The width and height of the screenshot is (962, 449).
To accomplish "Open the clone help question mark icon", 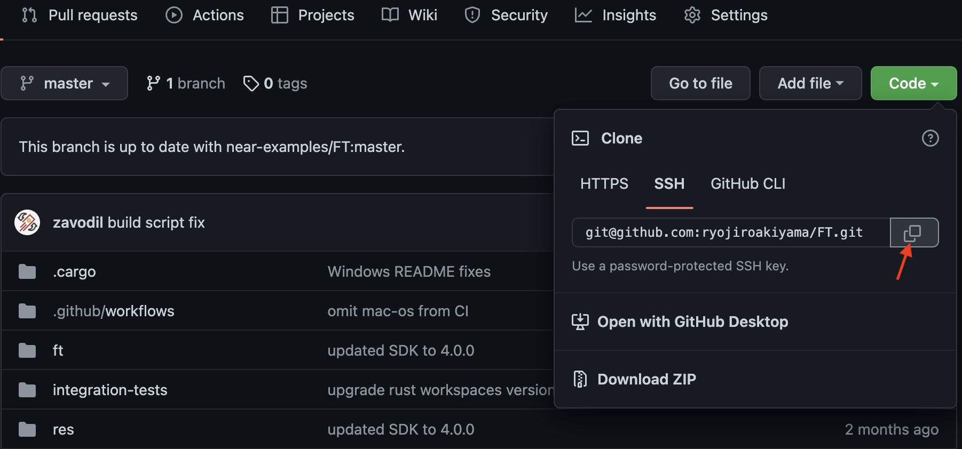I will coord(930,138).
